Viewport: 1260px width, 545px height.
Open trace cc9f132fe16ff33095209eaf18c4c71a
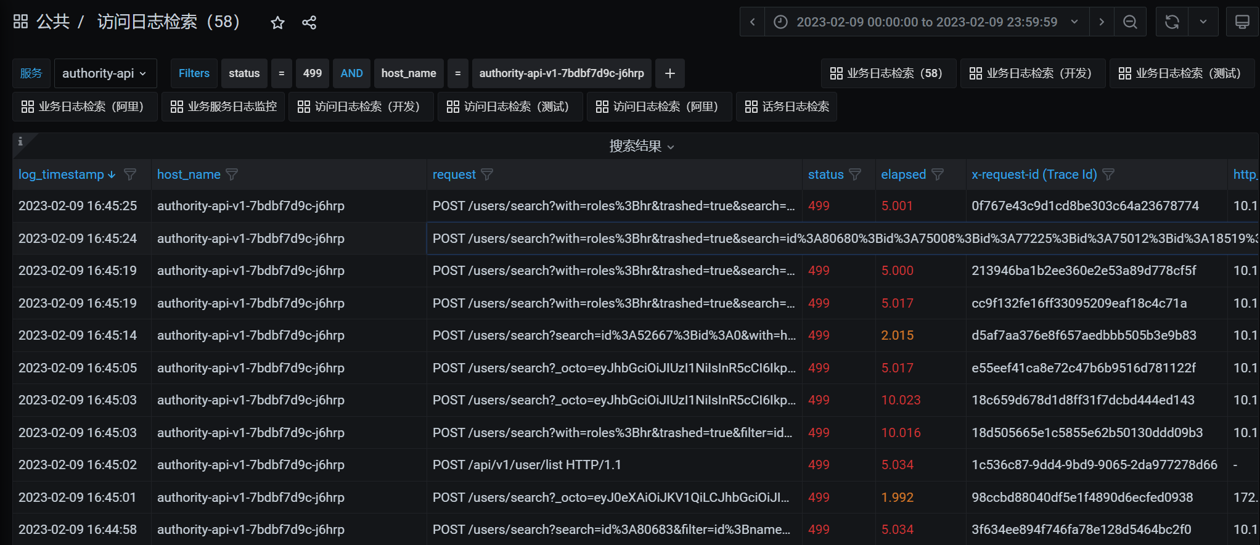[x=1079, y=303]
